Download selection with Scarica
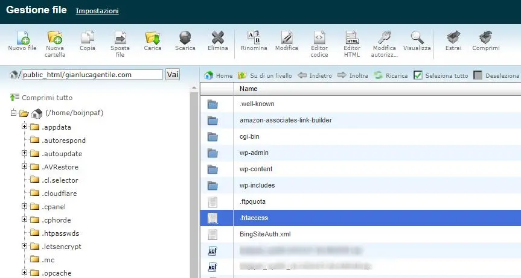 pyautogui.click(x=185, y=41)
